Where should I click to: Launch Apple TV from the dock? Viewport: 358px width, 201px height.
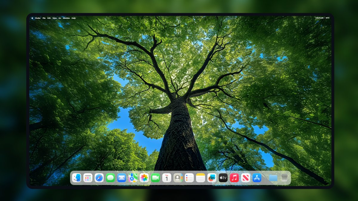coord(223,178)
